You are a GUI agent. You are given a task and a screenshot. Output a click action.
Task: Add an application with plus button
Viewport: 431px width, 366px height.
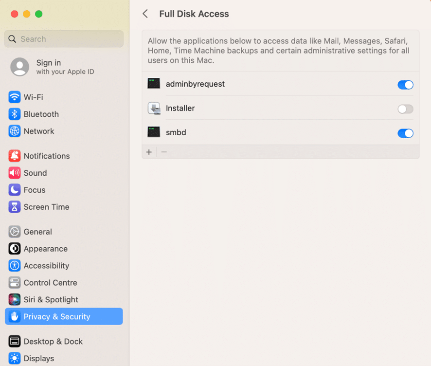coord(149,152)
